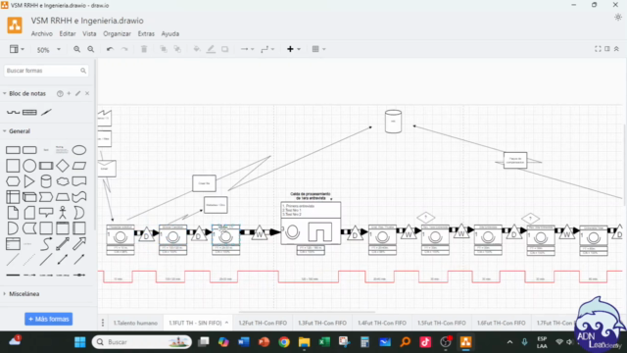This screenshot has width=627, height=353.
Task: Close the Bloc de notas section
Action: (87, 93)
